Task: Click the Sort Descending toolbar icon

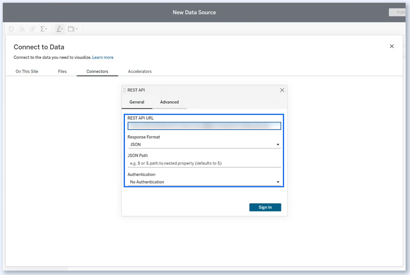Action: click(x=32, y=29)
